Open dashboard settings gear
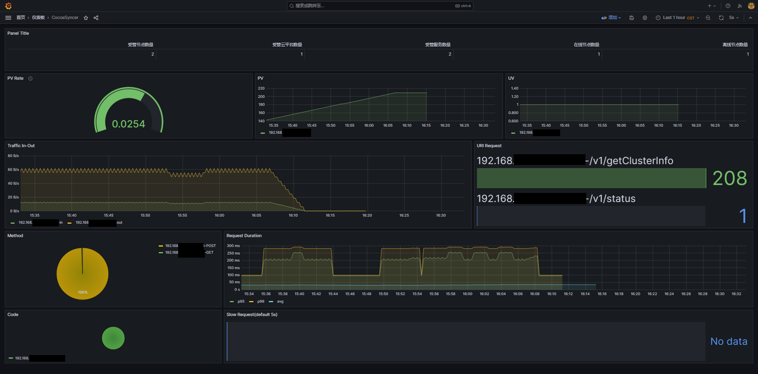 [645, 18]
